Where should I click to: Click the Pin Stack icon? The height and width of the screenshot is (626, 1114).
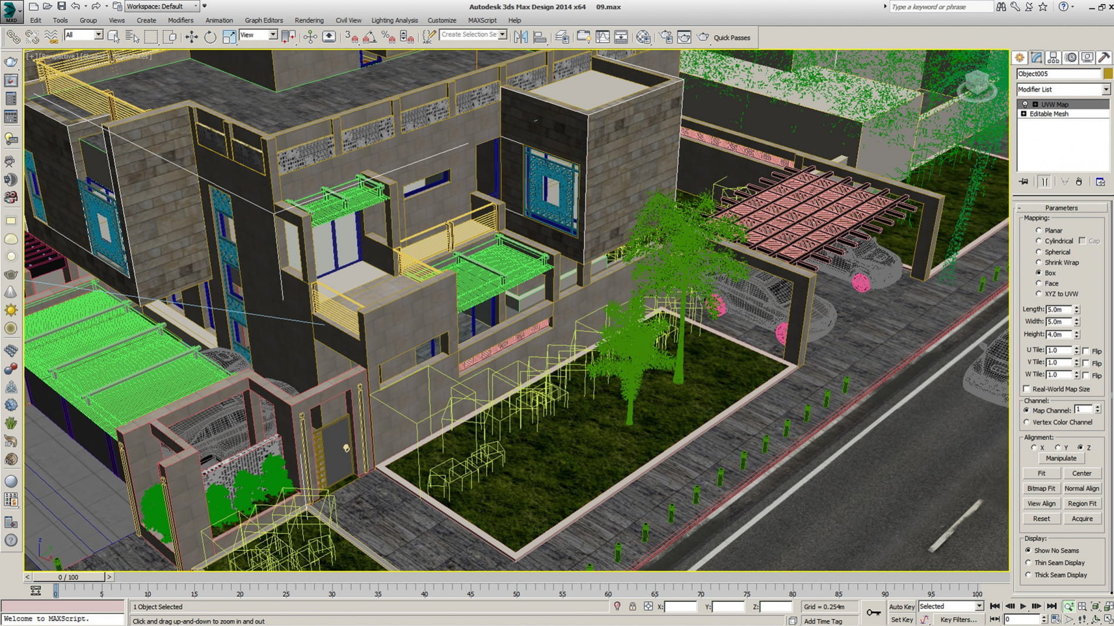(1024, 182)
